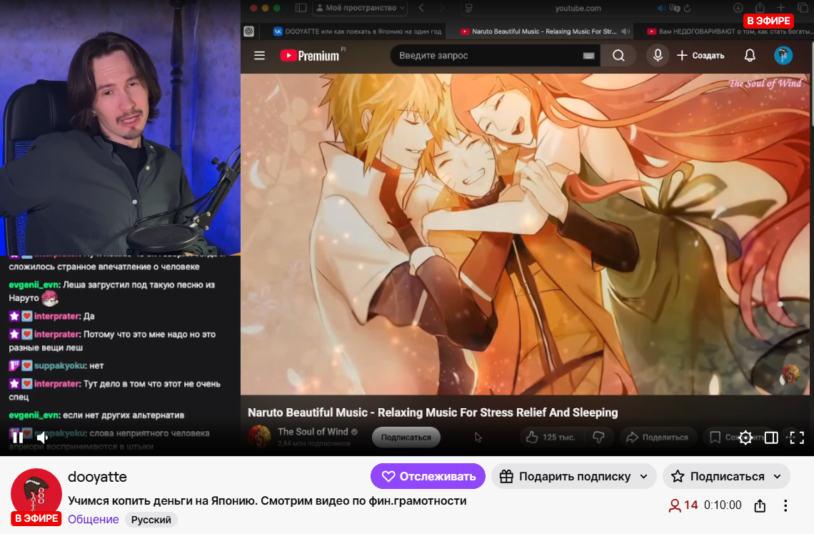Open browser downloads icon

738,8
